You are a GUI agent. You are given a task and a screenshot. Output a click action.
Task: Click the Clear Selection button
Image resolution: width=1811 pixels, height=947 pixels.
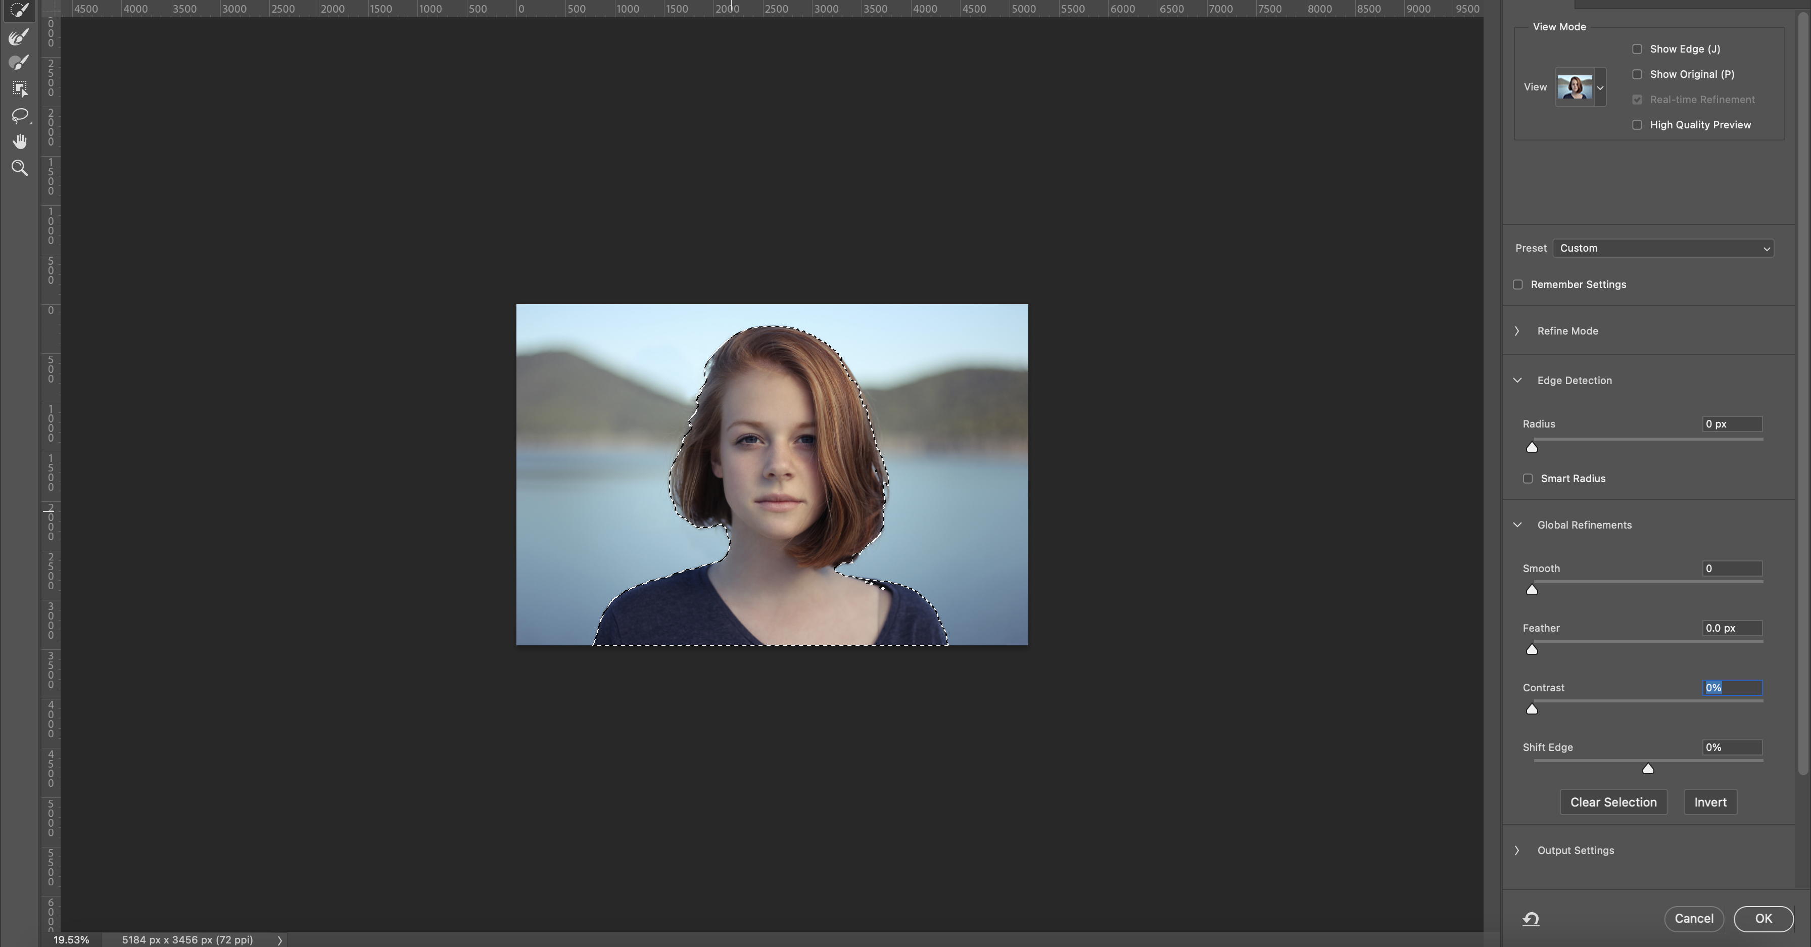[1613, 802]
